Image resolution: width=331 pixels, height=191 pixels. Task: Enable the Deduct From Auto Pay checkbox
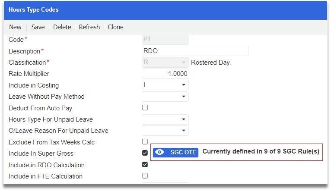[x=145, y=107]
